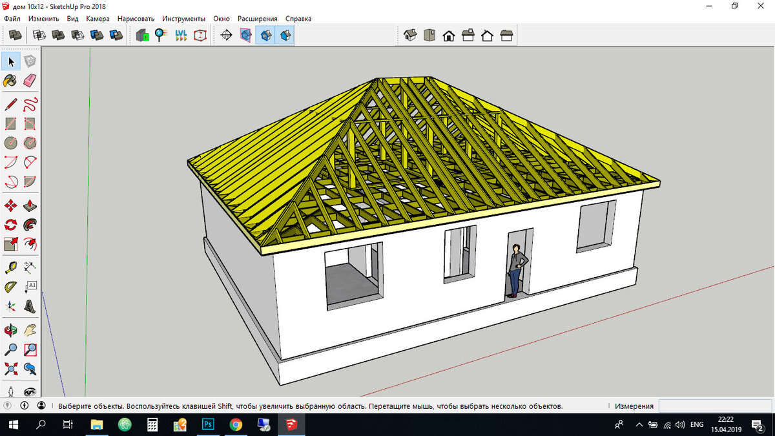Select the Zoom magnifier tool
Viewport: 775px width, 436px height.
click(x=10, y=349)
